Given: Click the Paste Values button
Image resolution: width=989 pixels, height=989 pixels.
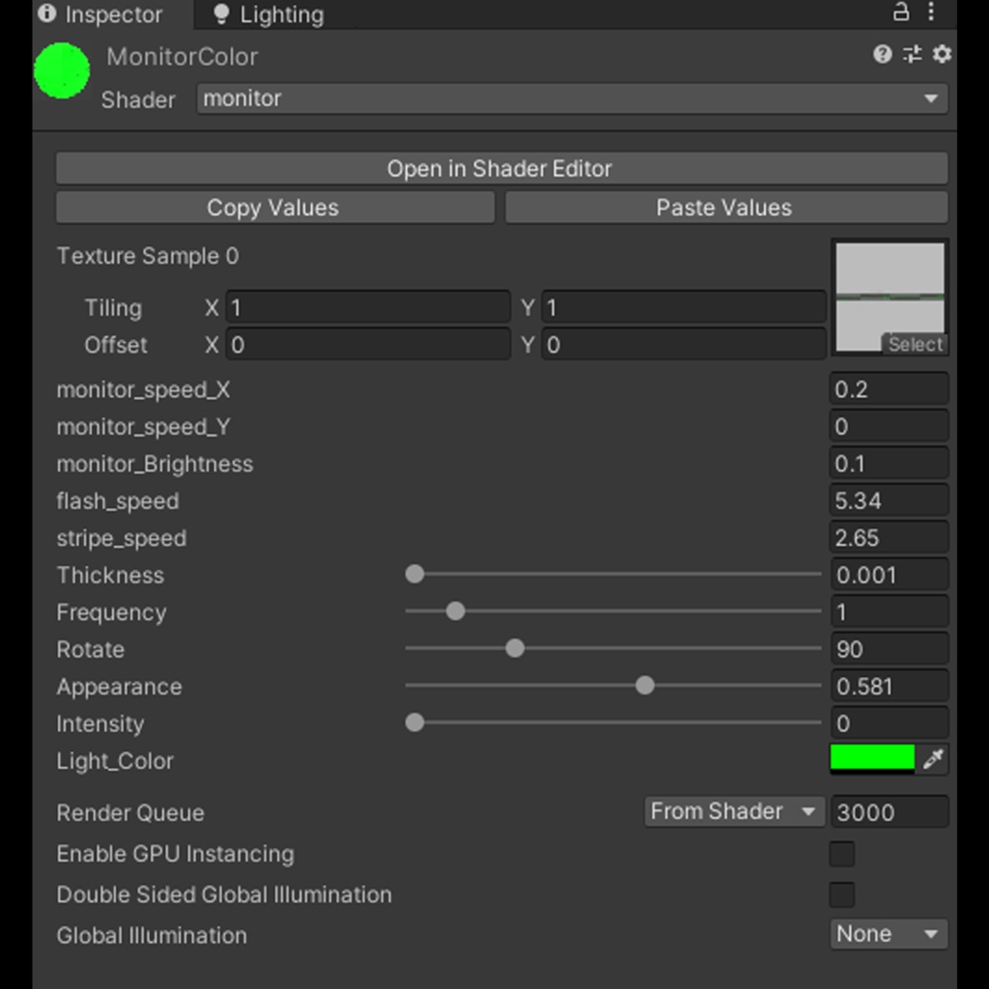Looking at the screenshot, I should pos(724,208).
